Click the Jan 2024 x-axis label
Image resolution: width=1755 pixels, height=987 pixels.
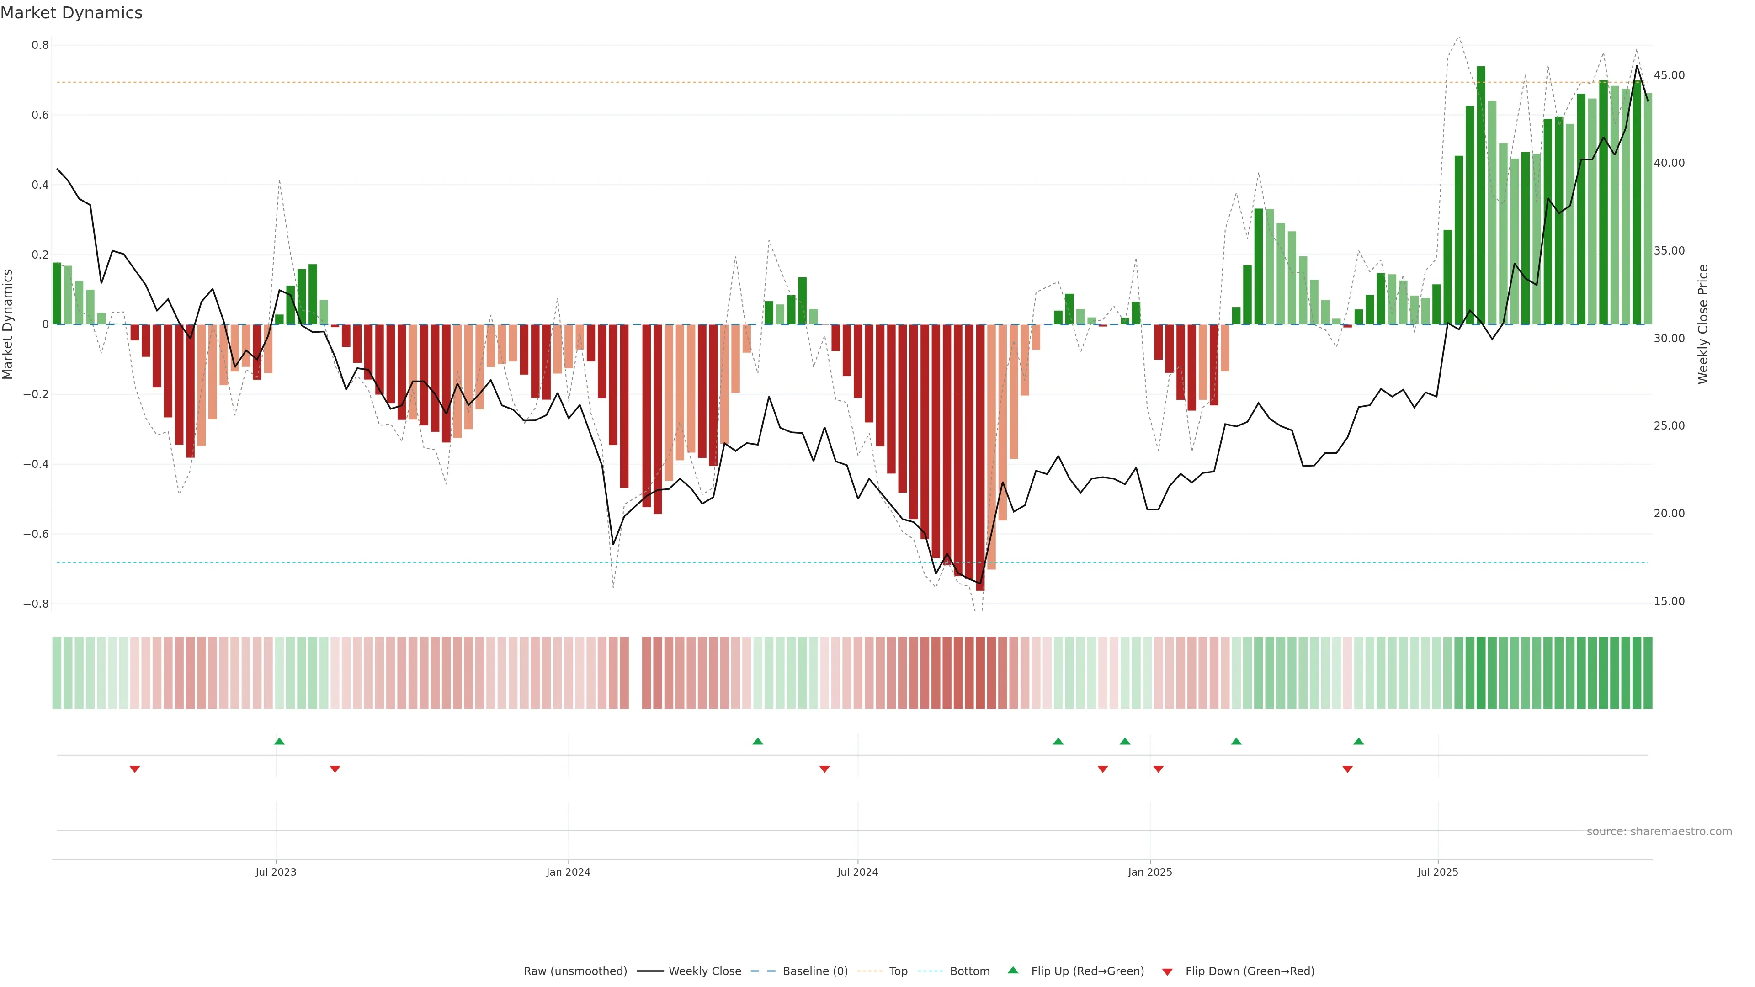[568, 872]
